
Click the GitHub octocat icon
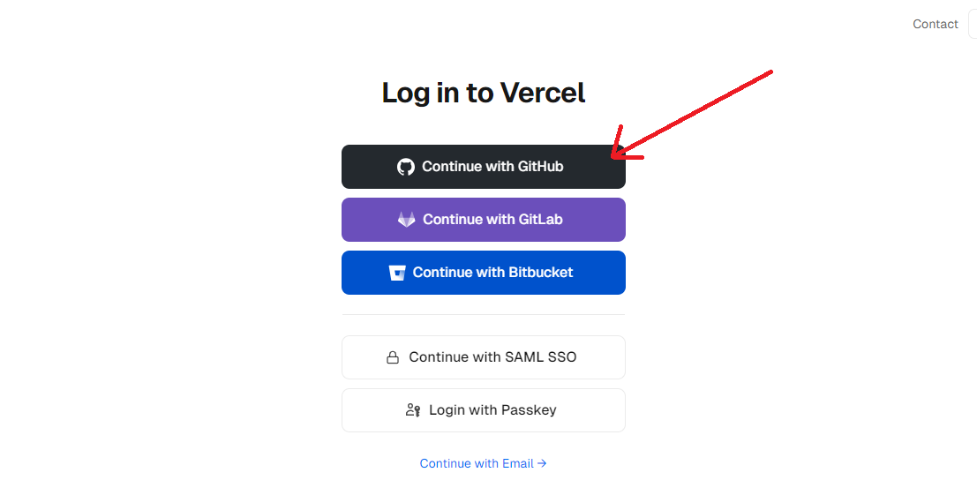point(406,167)
